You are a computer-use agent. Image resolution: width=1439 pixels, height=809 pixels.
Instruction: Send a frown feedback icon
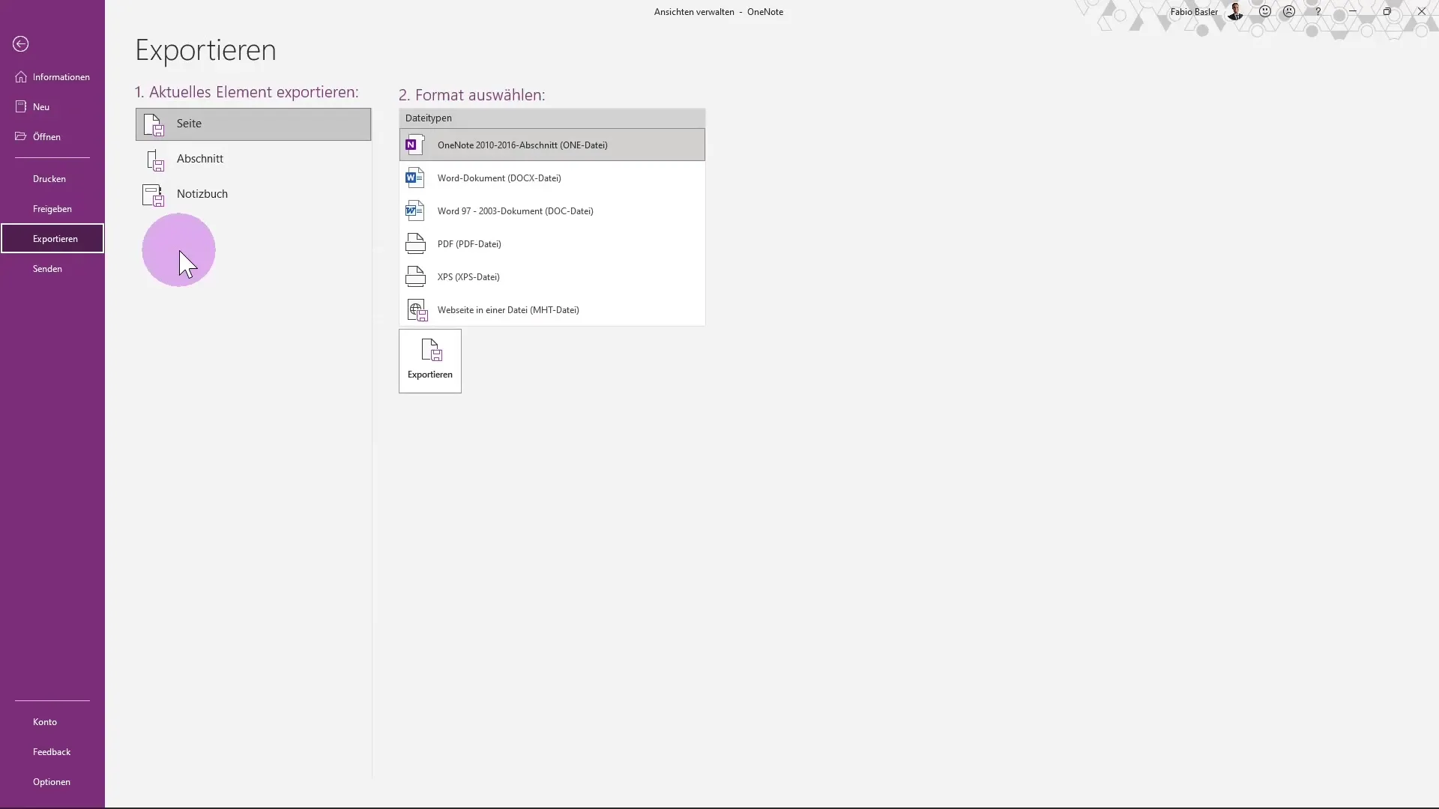click(x=1289, y=11)
